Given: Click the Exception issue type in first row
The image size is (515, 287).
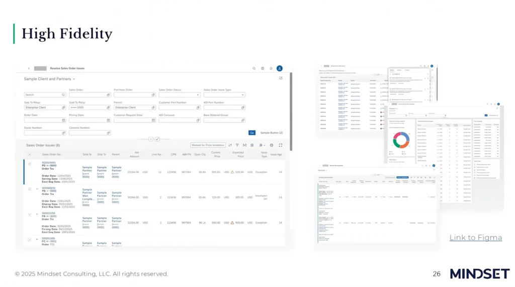Looking at the screenshot, I should click(x=261, y=172).
